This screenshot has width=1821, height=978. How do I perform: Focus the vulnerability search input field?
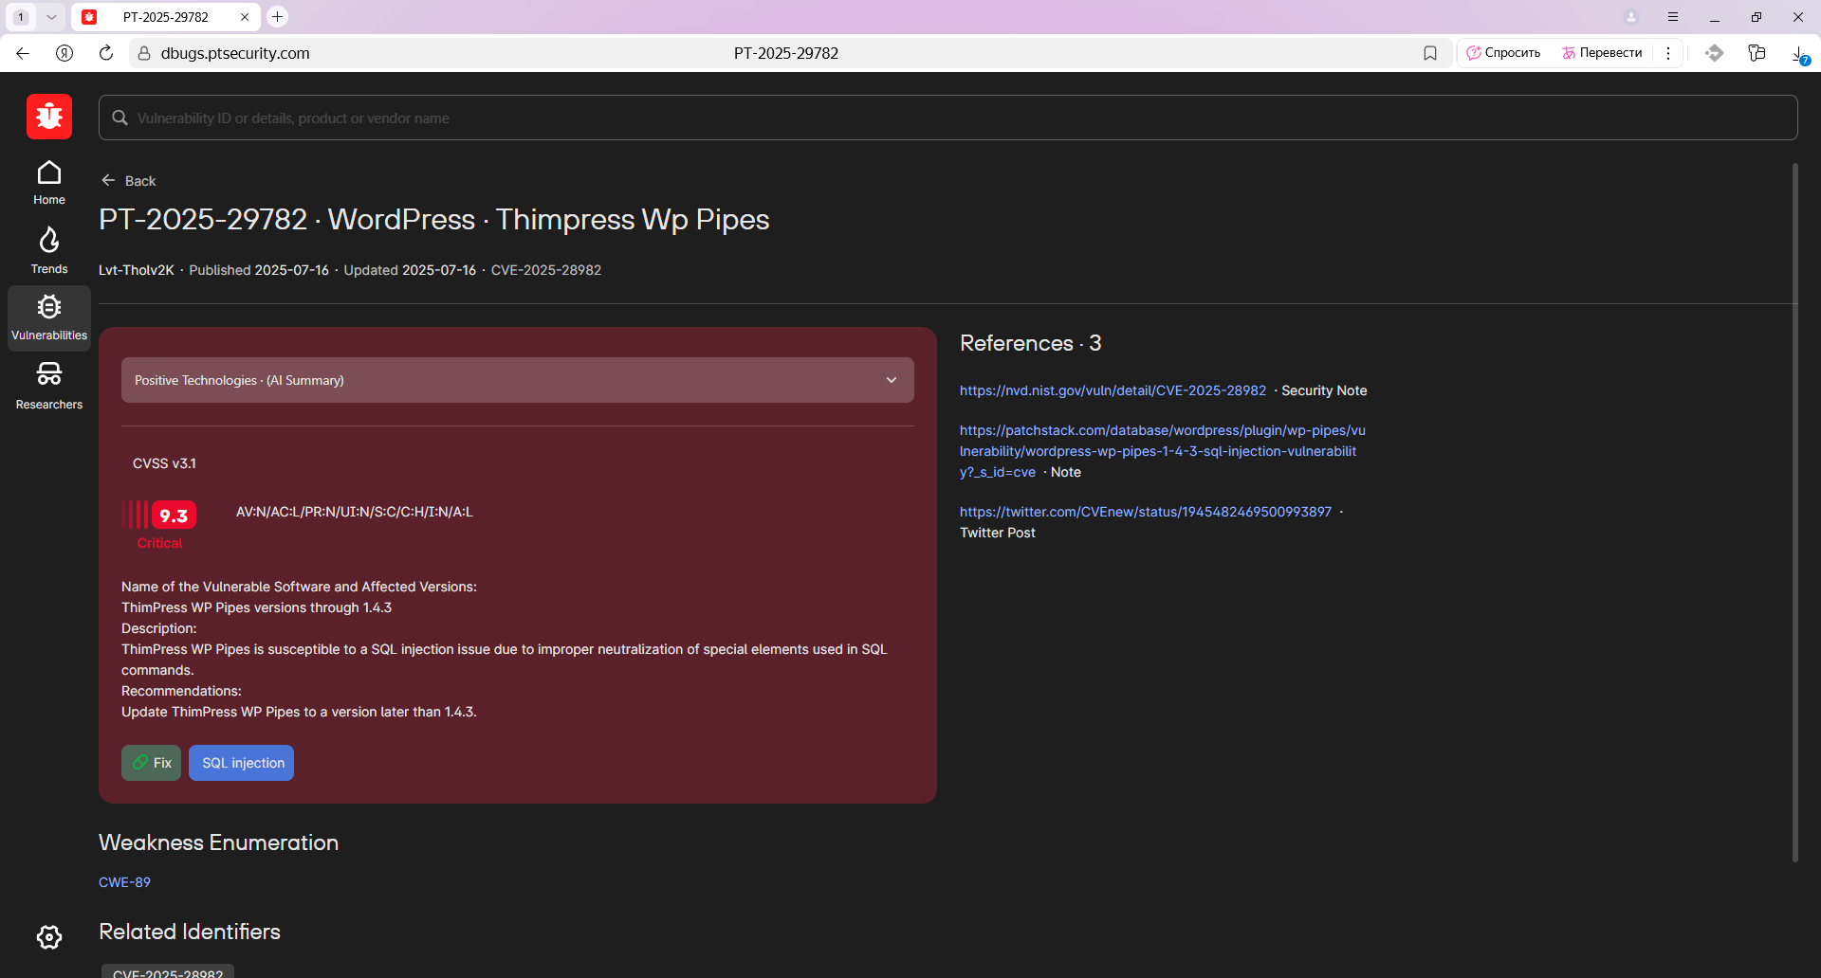pyautogui.click(x=948, y=118)
